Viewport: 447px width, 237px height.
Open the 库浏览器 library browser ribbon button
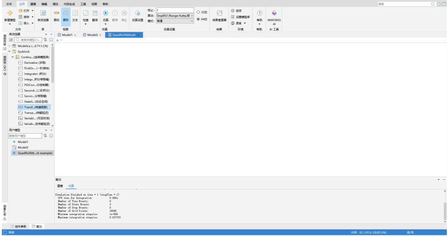pyautogui.click(x=43, y=16)
